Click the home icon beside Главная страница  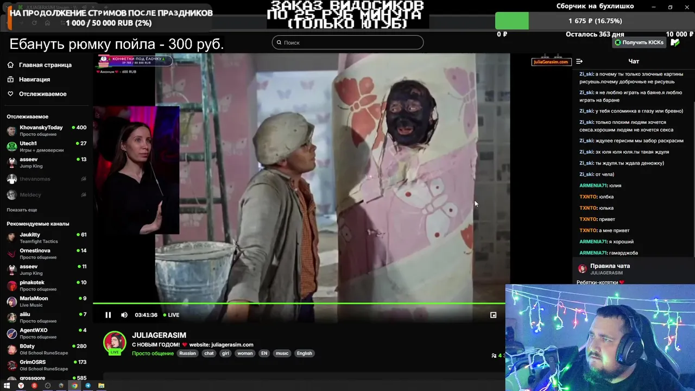point(10,65)
